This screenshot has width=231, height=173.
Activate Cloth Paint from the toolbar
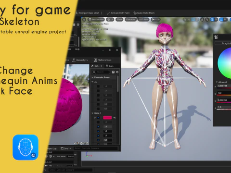click(118, 13)
